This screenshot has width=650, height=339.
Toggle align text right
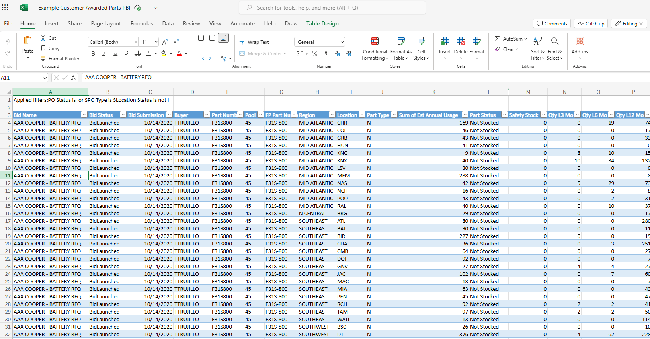pyautogui.click(x=223, y=48)
